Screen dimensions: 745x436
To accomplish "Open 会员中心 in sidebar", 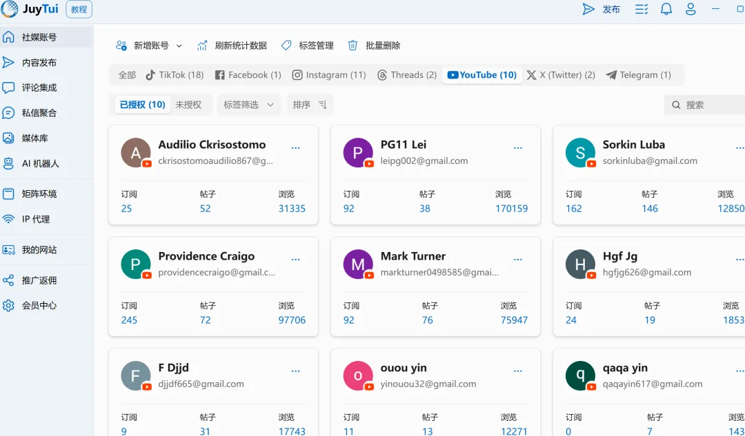I will pos(46,305).
